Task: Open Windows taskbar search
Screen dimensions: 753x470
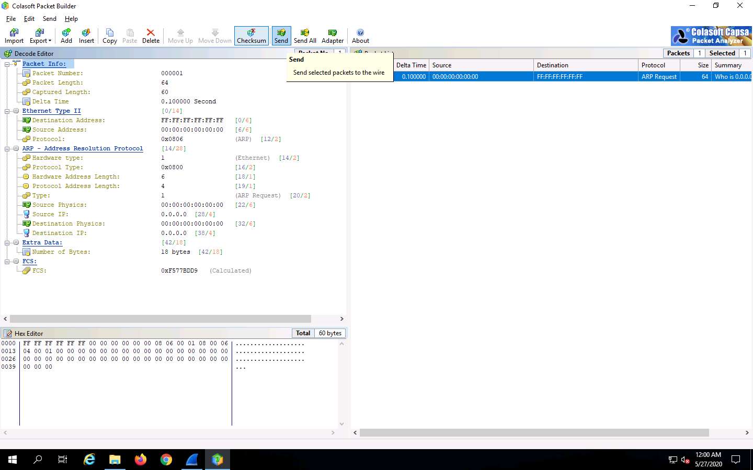Action: point(38,460)
